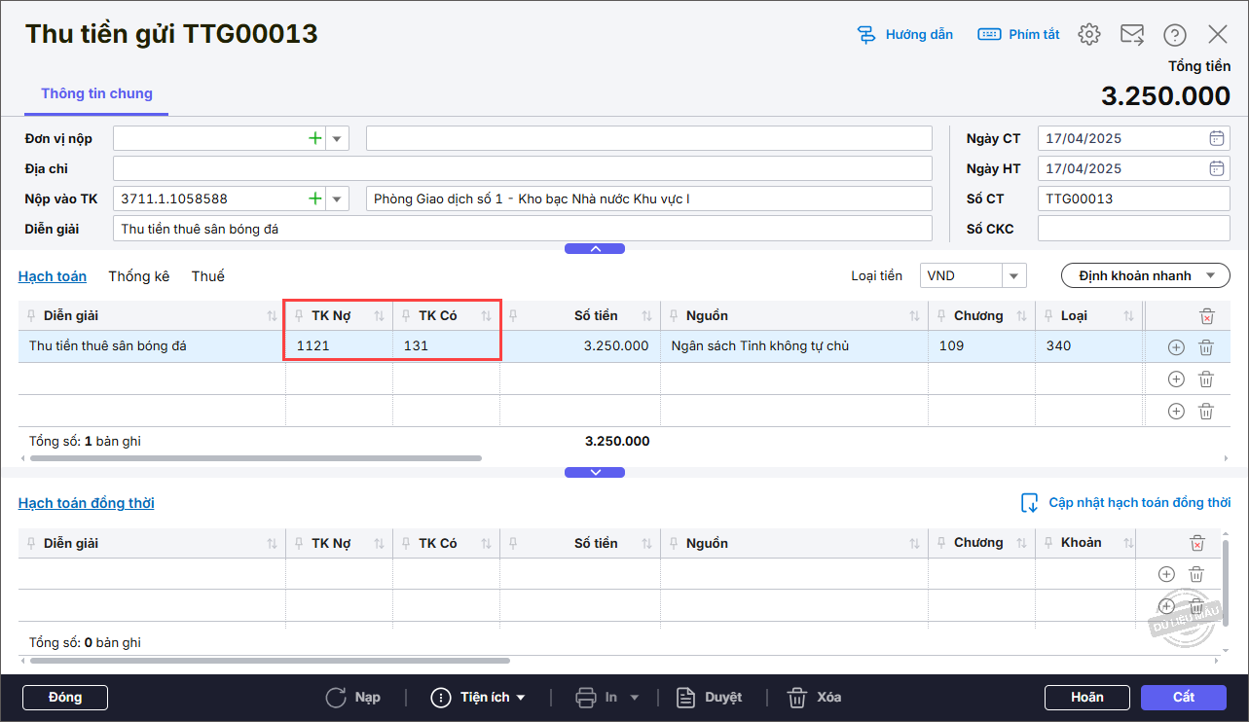Pin the TK Nợ column
The width and height of the screenshot is (1249, 722).
299,316
